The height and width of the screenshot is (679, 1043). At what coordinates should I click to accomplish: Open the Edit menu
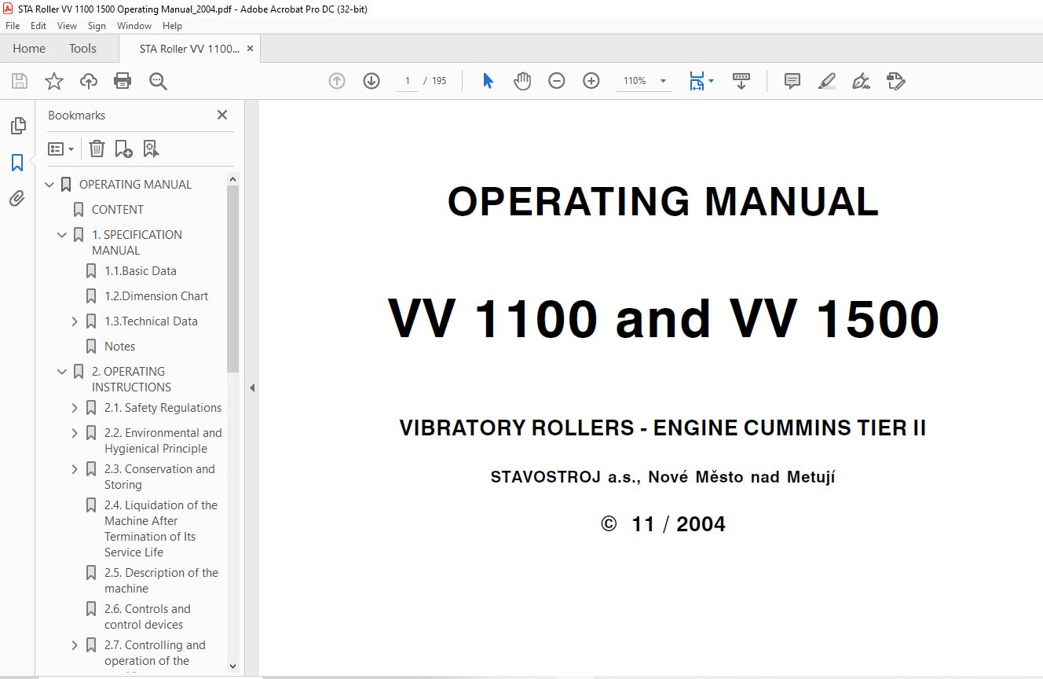38,26
